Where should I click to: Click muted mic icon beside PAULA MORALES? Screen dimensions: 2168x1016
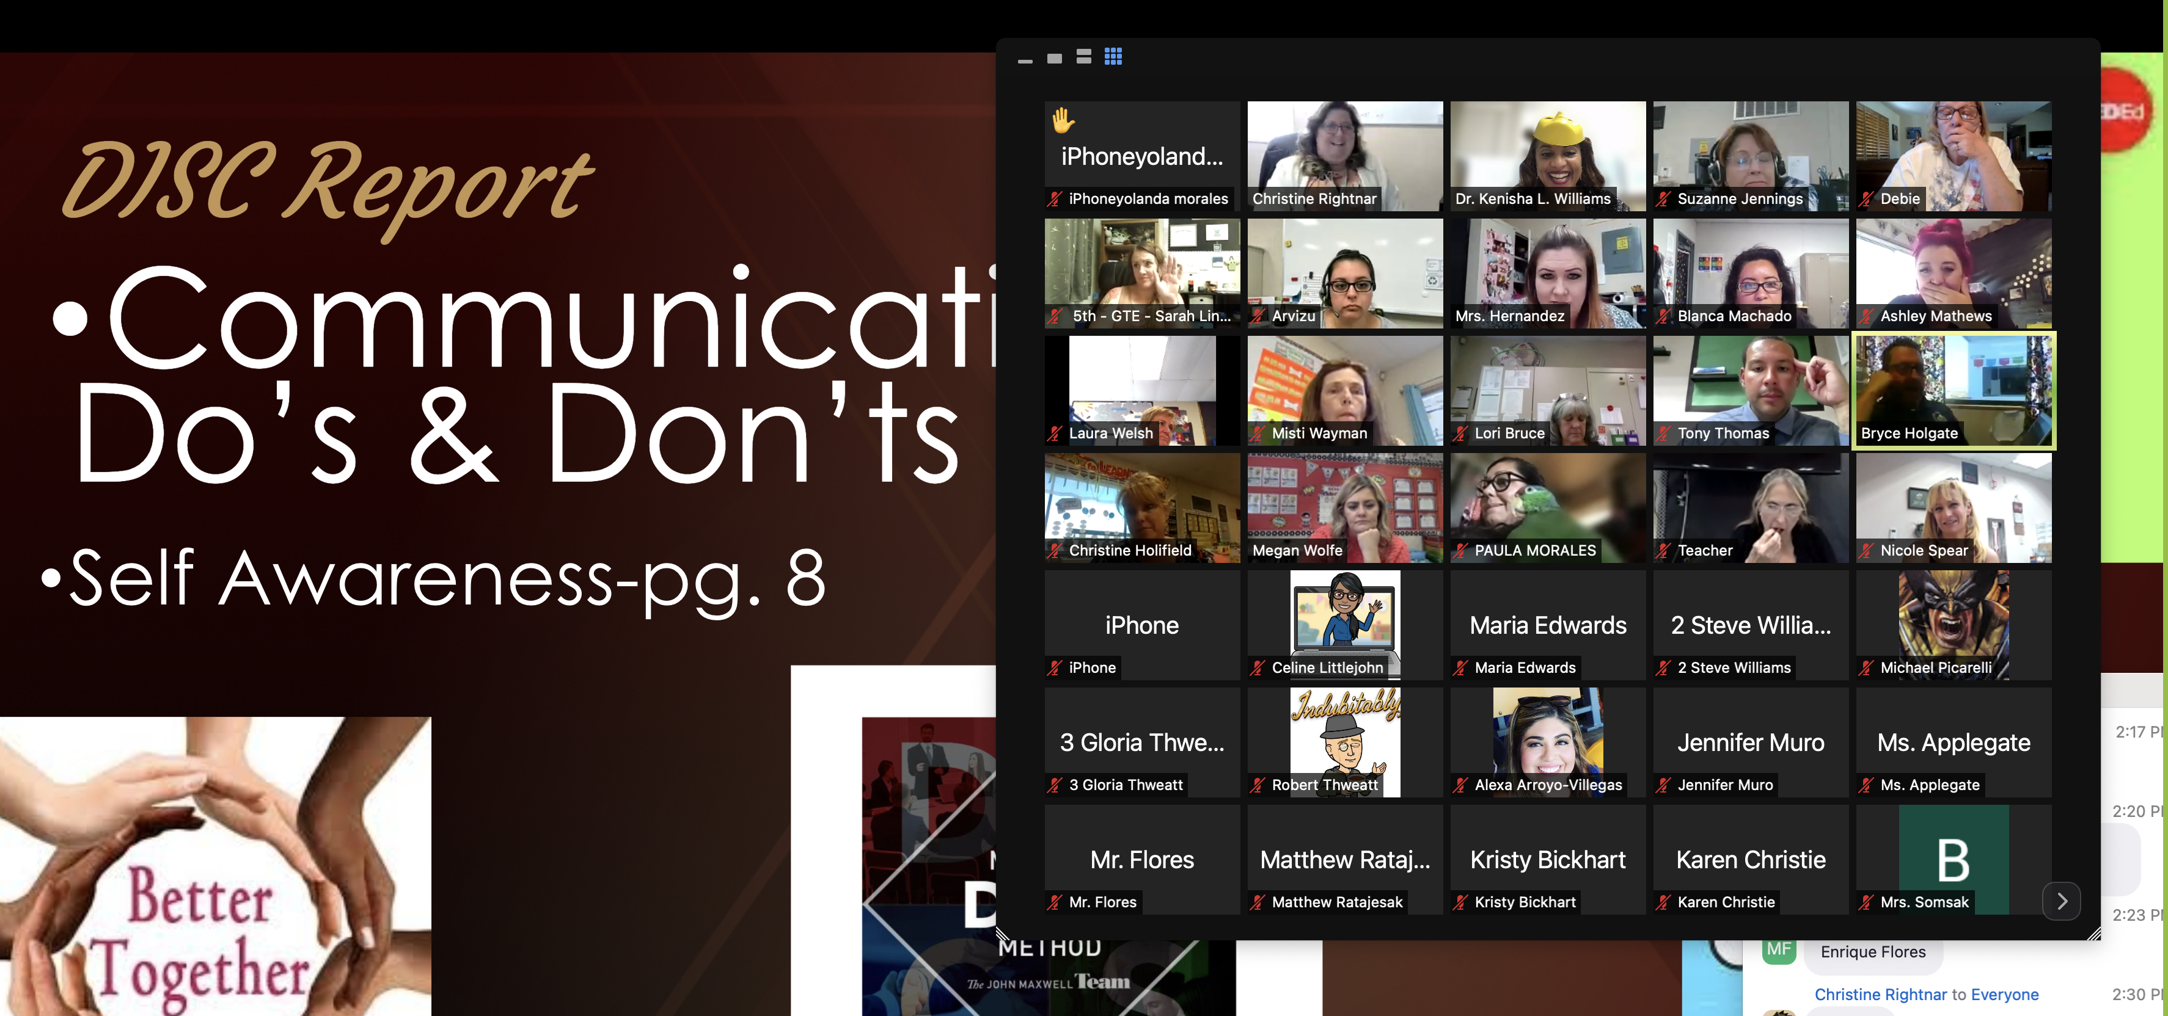click(1460, 551)
